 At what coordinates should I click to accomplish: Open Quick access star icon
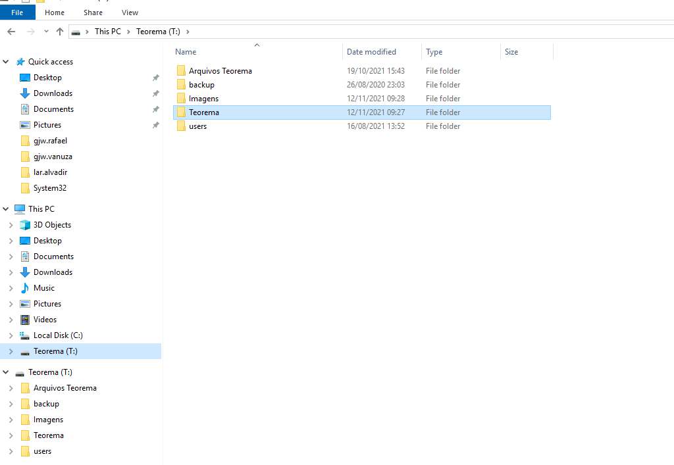[20, 62]
